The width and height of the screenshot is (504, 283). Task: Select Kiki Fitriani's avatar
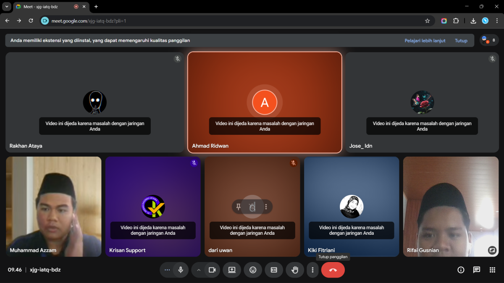point(352,207)
